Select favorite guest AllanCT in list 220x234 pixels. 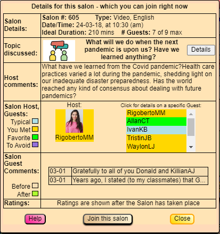156,122
